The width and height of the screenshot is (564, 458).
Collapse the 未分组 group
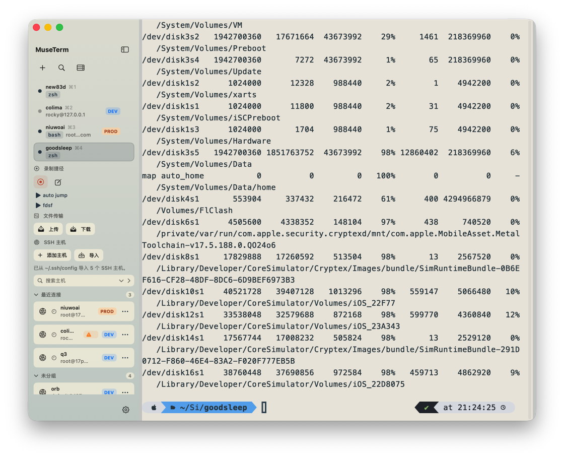[x=36, y=375]
